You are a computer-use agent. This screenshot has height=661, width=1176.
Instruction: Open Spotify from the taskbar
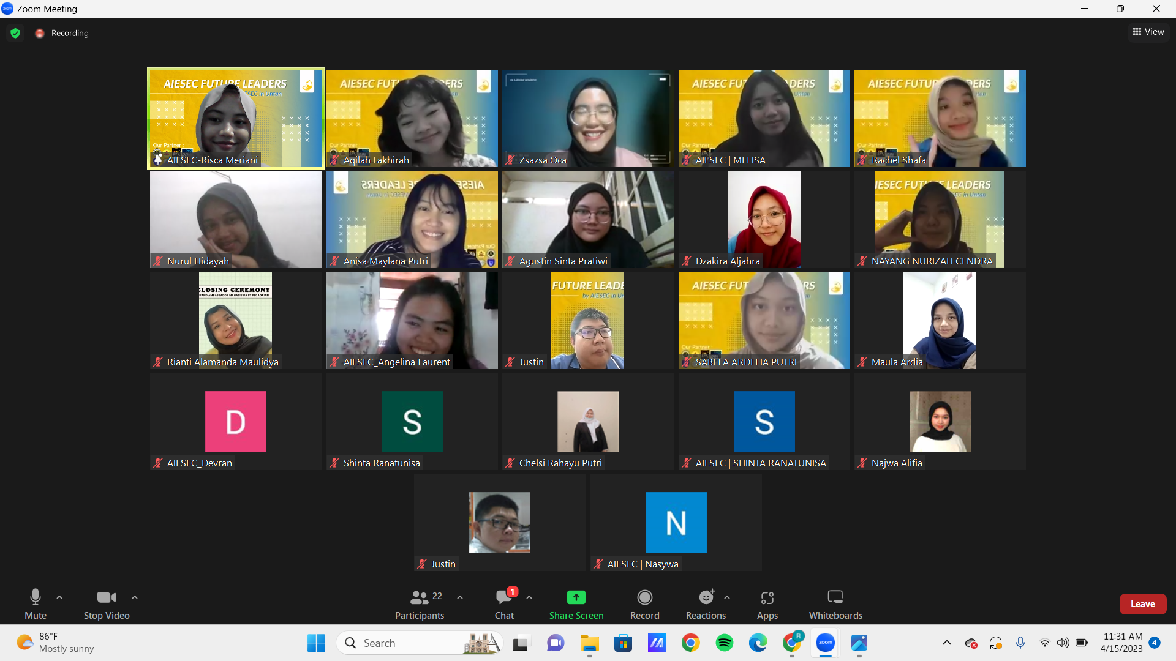tap(724, 643)
